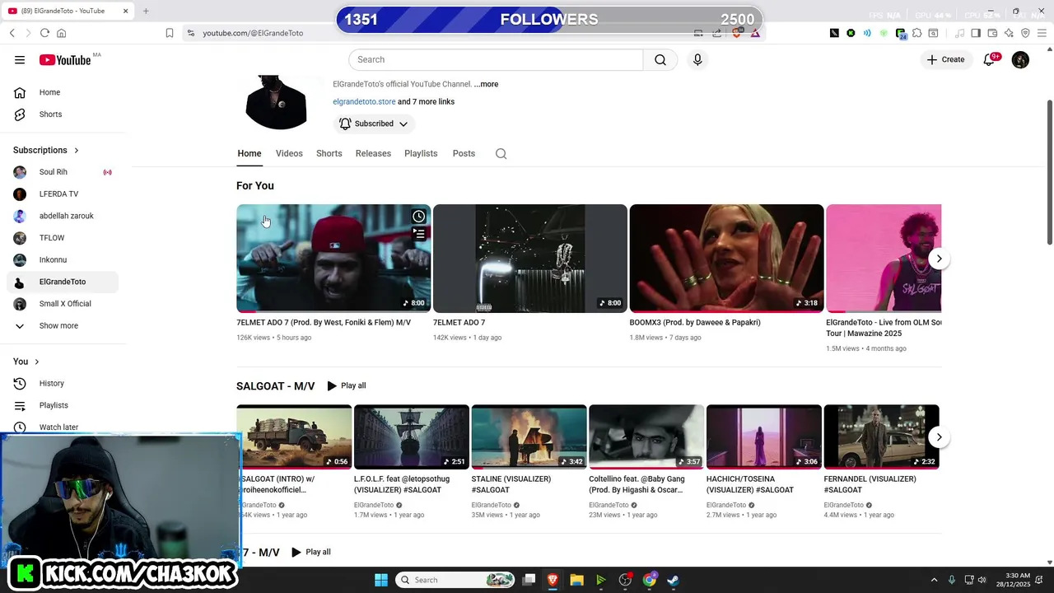Viewport: 1054px width, 593px height.
Task: Add 7ELMET ADO 7 M/V to queue
Action: 419,234
